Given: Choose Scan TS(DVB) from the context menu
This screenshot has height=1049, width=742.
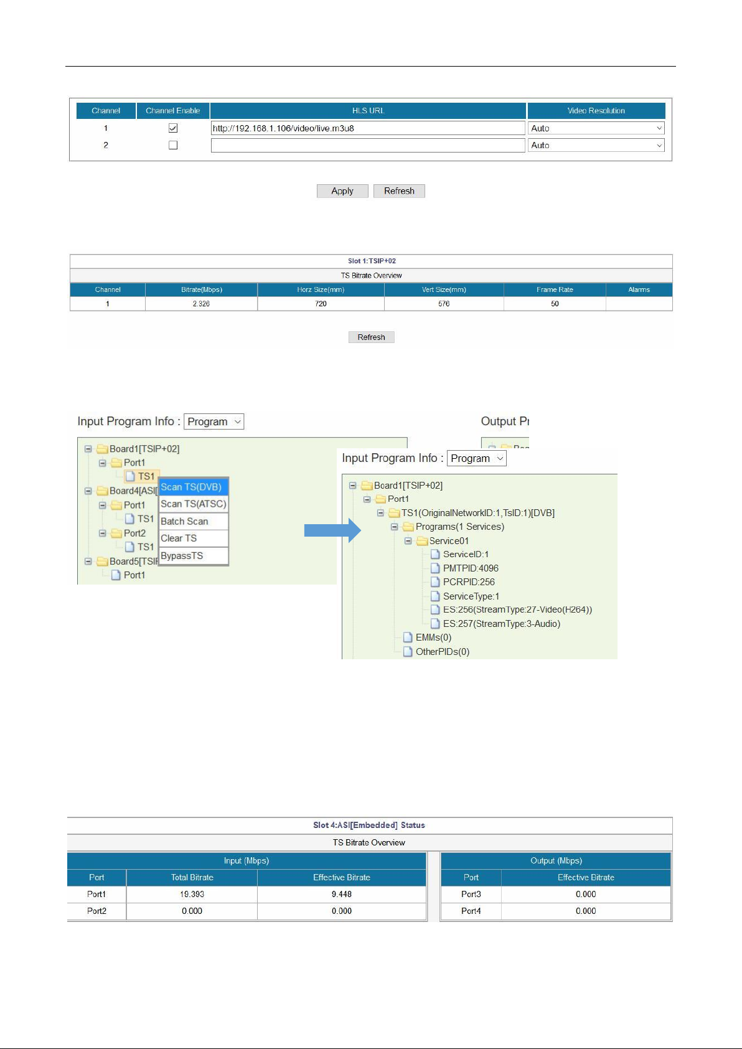Looking at the screenshot, I should click(194, 487).
